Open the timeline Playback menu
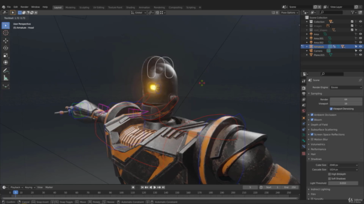Viewport: 364px width, 204px height. (x=16, y=188)
